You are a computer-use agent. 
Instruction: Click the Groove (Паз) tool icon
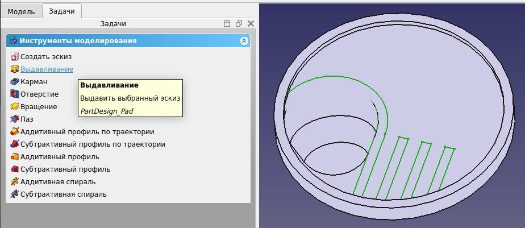click(14, 119)
